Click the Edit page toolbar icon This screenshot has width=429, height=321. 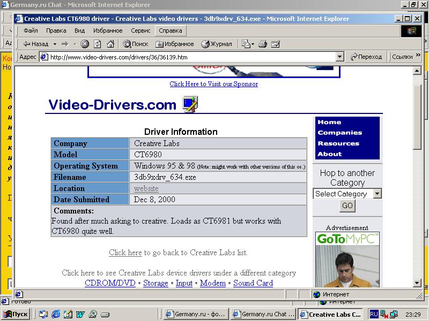click(276, 44)
